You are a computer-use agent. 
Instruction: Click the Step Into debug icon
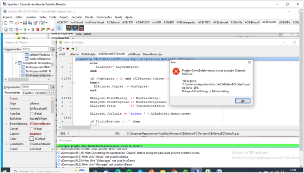point(43,29)
